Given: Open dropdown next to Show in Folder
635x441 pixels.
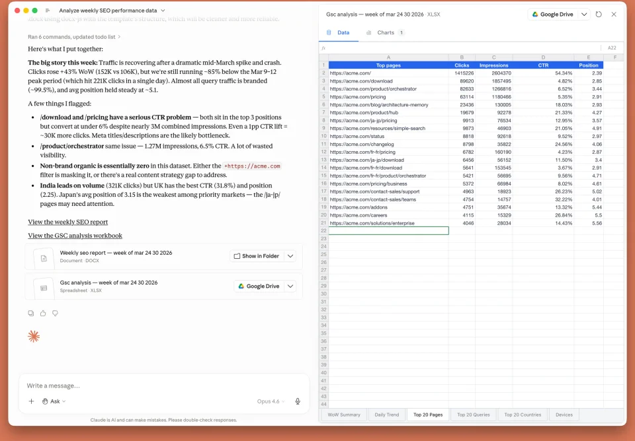Looking at the screenshot, I should pos(290,256).
